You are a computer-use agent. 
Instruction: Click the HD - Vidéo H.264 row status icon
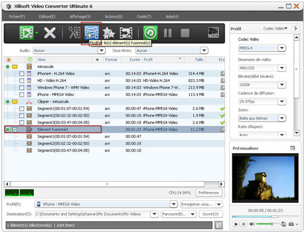coord(223,81)
